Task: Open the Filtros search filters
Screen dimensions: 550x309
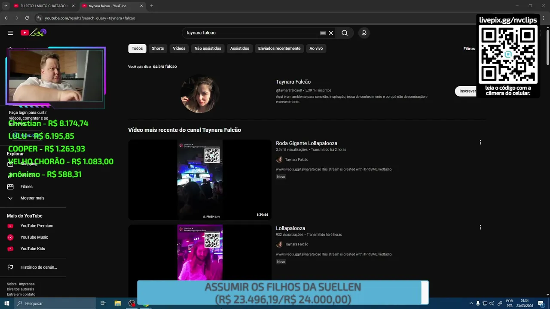Action: 469,48
